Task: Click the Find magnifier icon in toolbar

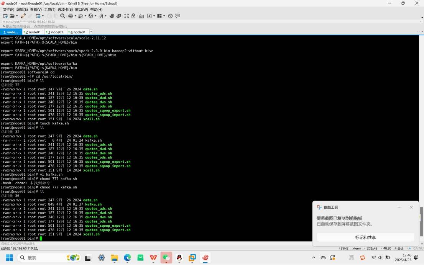Action: click(63, 16)
